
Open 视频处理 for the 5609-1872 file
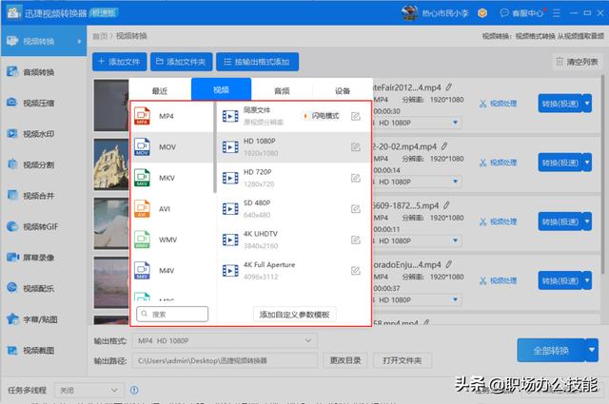click(499, 221)
